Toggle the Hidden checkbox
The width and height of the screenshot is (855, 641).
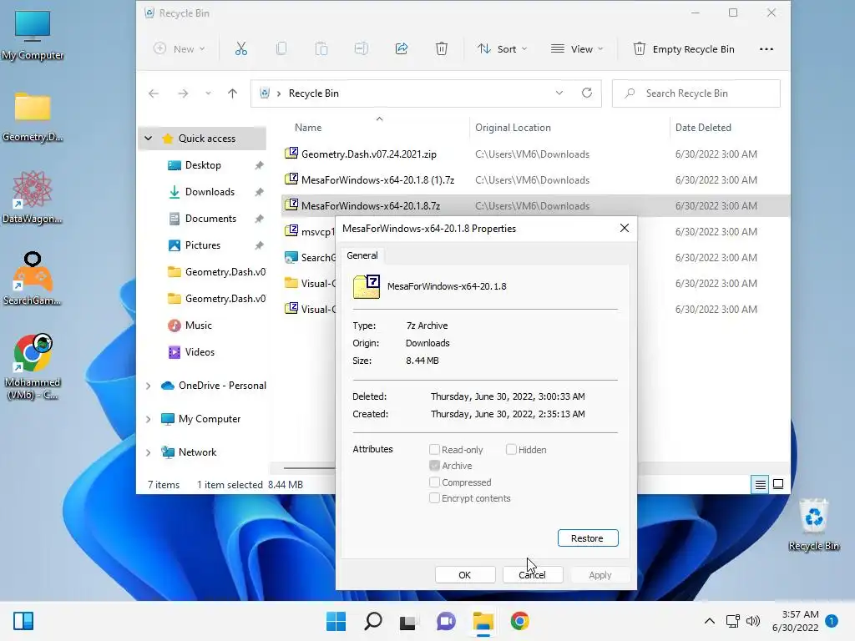(511, 450)
